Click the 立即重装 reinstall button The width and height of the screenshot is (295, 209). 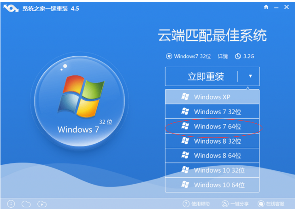(x=206, y=76)
